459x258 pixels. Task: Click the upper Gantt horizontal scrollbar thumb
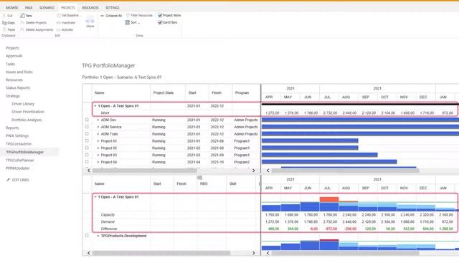pyautogui.click(x=346, y=171)
